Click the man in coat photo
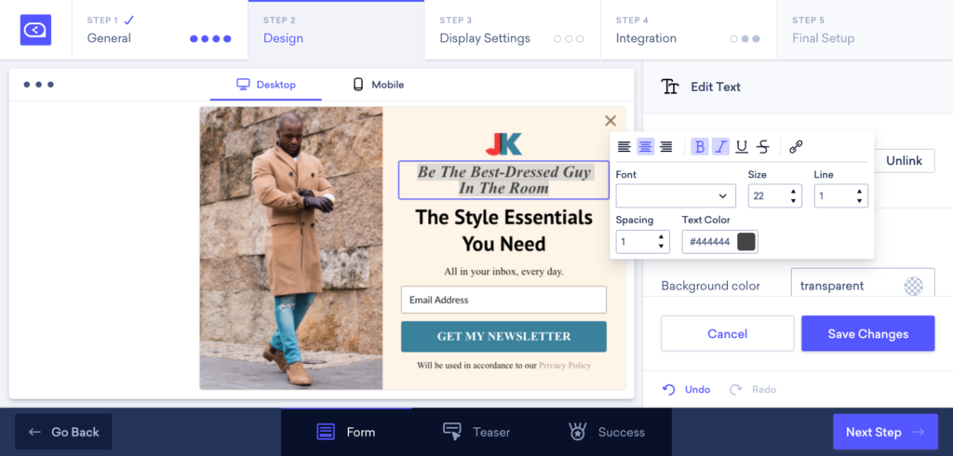Screen dimensions: 953x456 pos(291,248)
